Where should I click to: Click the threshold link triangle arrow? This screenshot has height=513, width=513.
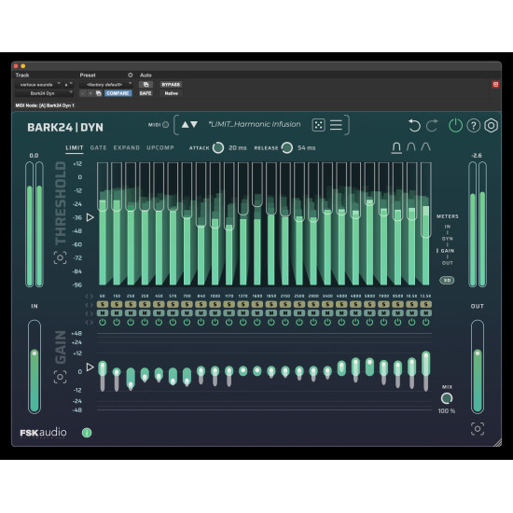90,217
